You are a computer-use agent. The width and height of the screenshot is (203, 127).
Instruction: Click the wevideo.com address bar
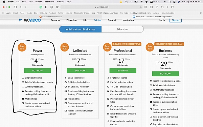101,7
